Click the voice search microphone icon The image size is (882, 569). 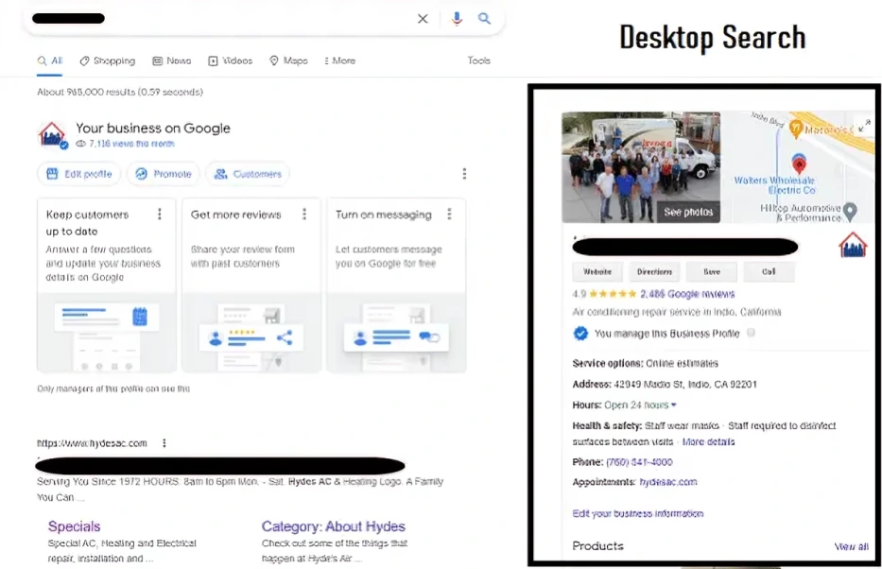(x=457, y=19)
